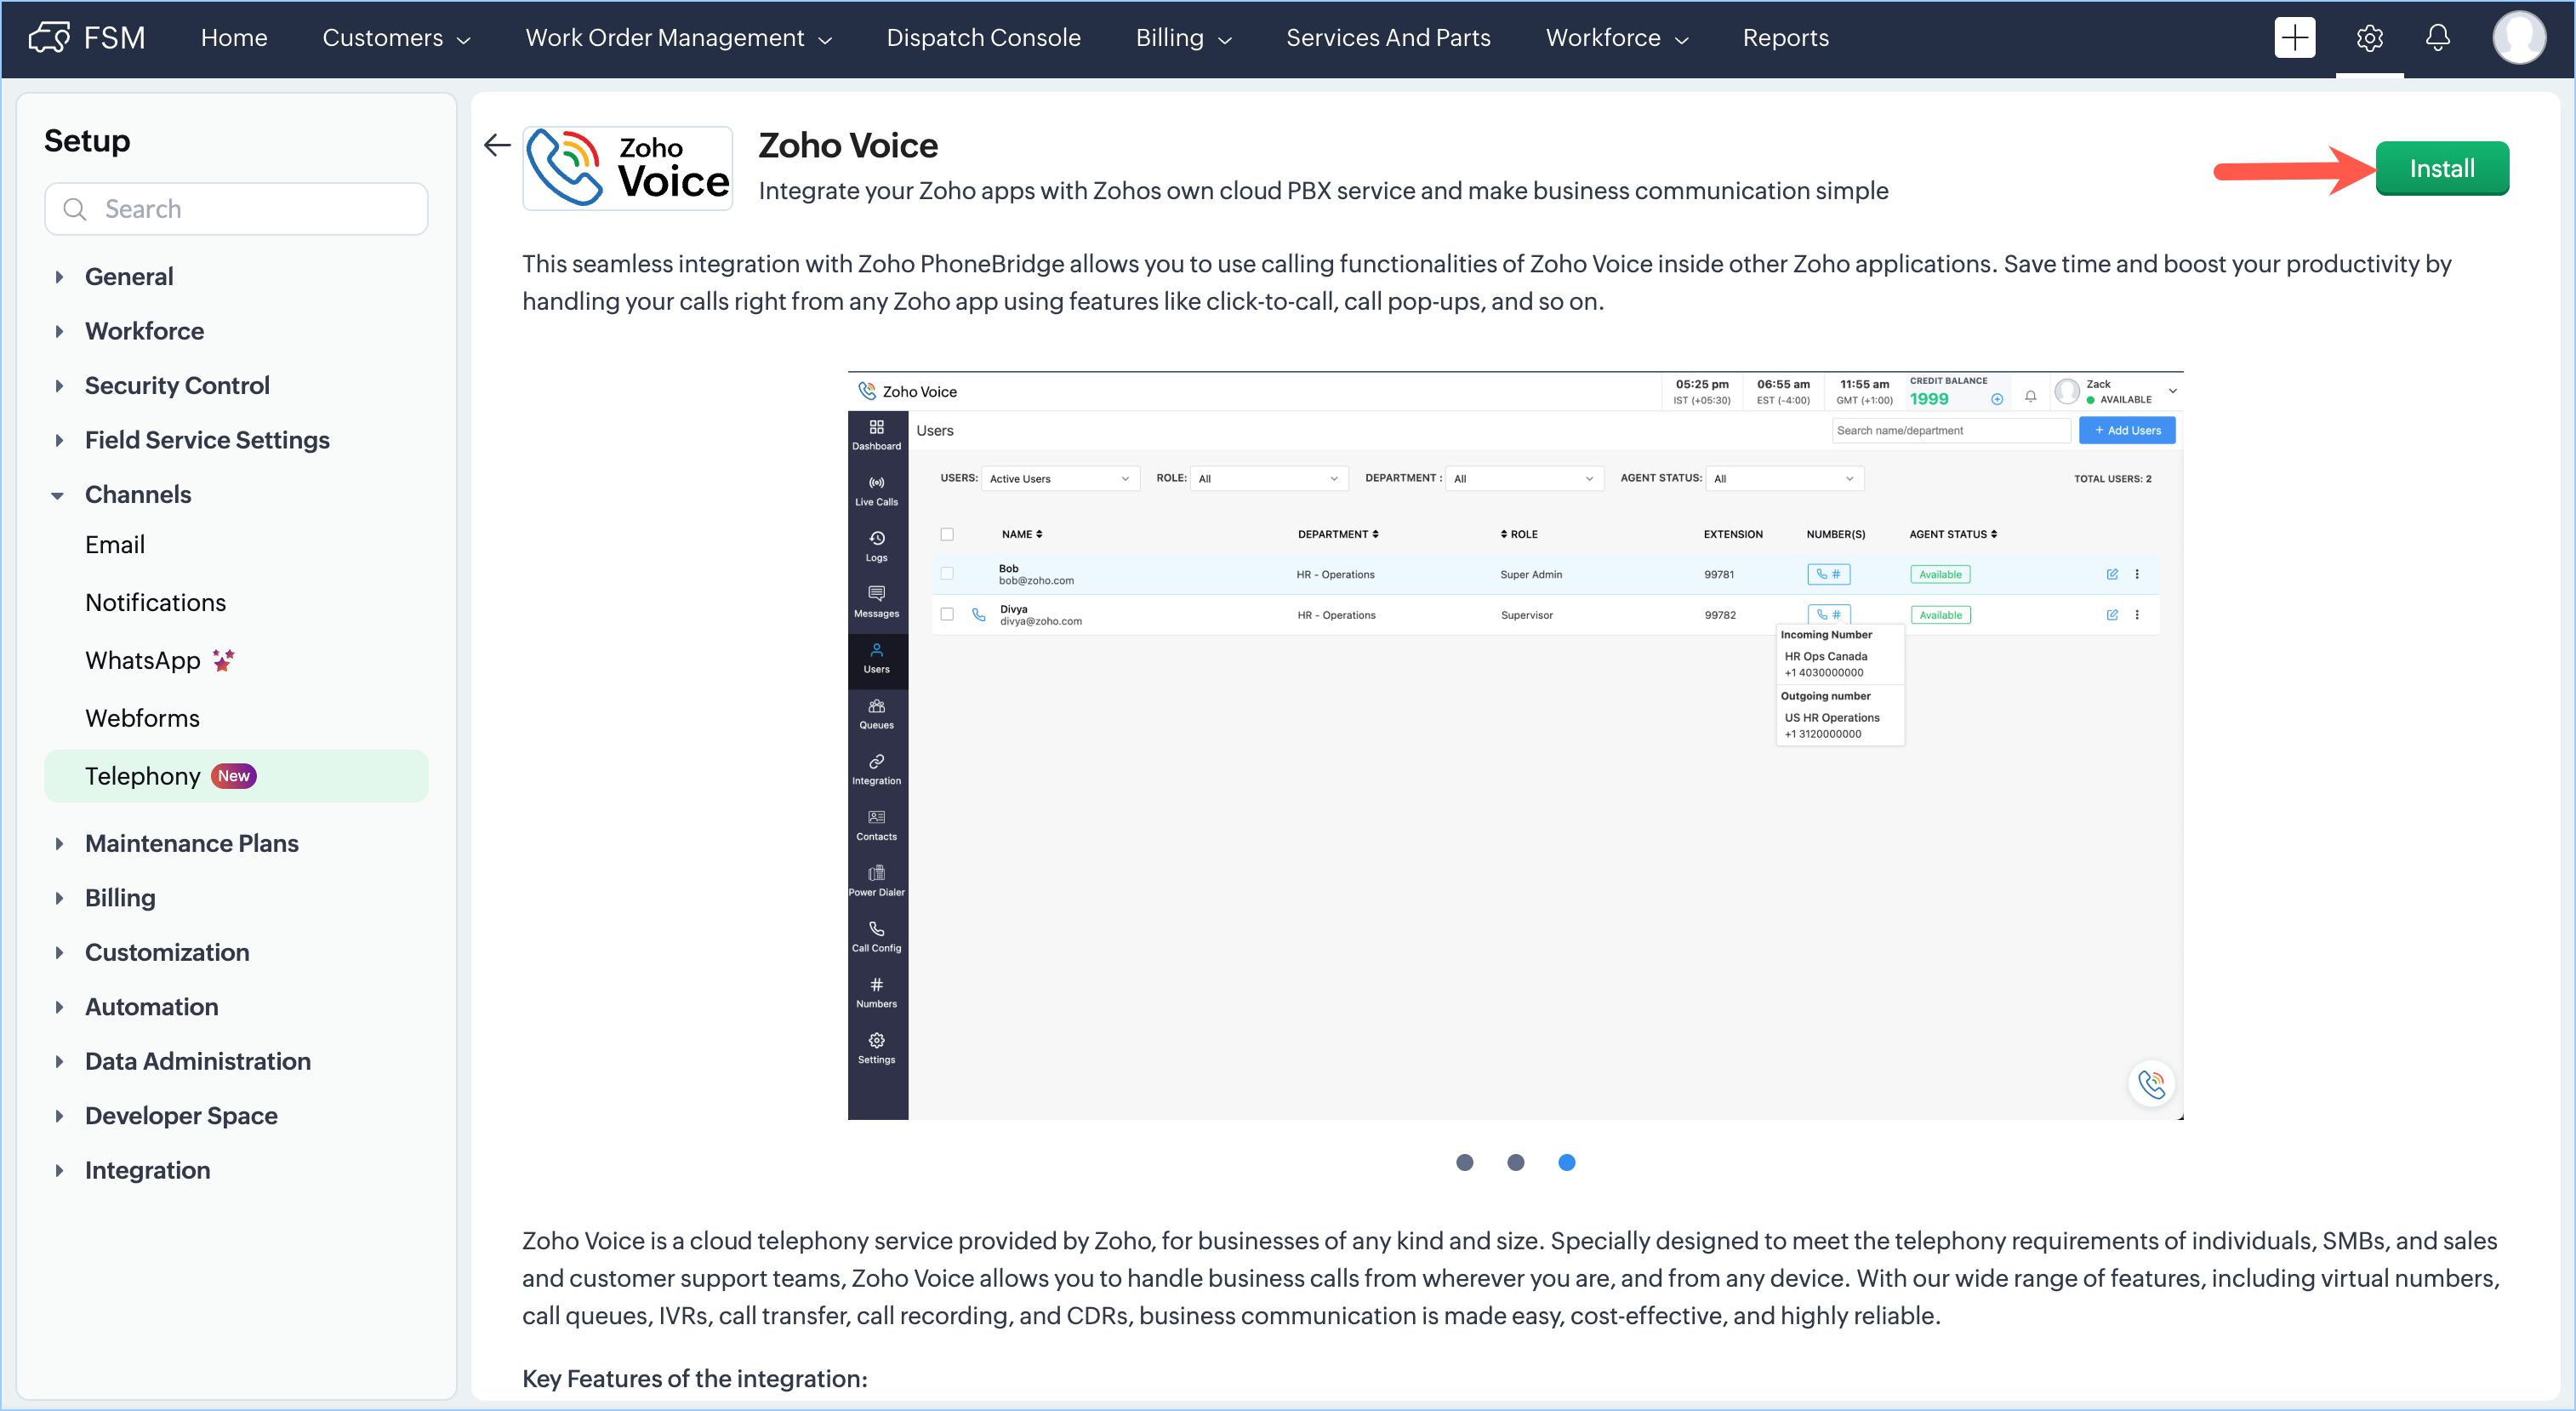Open the settings gear icon in top bar
Viewport: 2576px width, 1411px height.
click(2369, 38)
